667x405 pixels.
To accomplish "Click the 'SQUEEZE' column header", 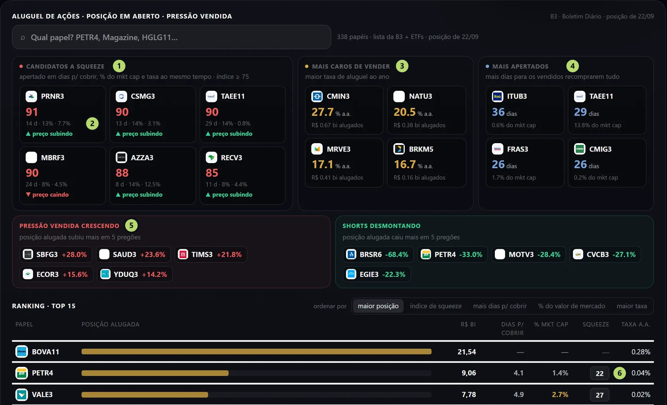I will pyautogui.click(x=596, y=325).
